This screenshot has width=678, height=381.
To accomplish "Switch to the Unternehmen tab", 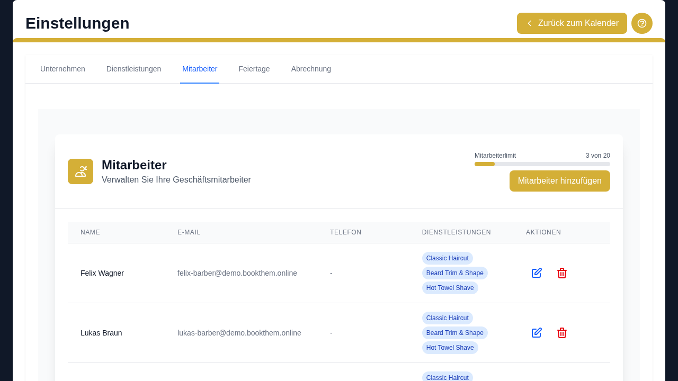I will pos(63,69).
